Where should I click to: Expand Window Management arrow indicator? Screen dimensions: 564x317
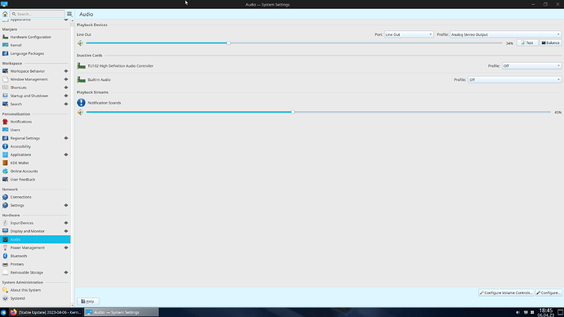click(x=66, y=79)
